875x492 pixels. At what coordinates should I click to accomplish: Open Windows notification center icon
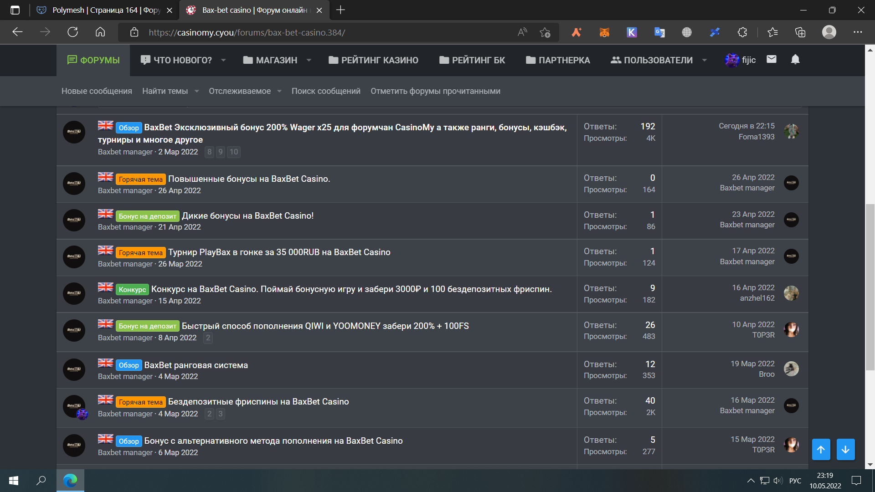pyautogui.click(x=856, y=480)
